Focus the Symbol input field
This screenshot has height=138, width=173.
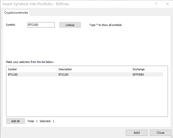click(41, 25)
